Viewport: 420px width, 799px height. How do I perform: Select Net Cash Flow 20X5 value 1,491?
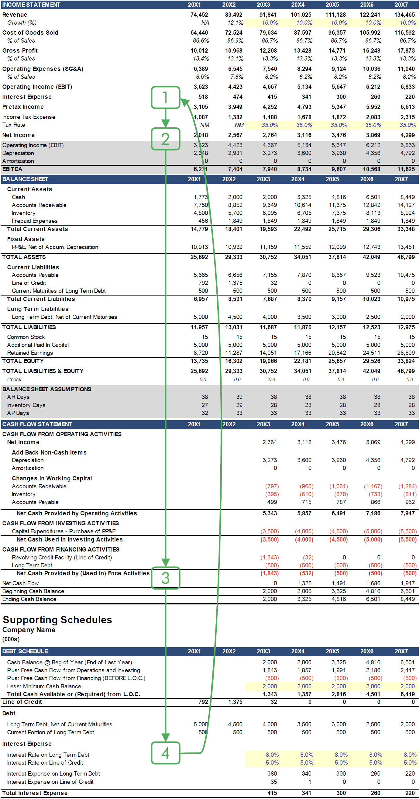(x=339, y=583)
